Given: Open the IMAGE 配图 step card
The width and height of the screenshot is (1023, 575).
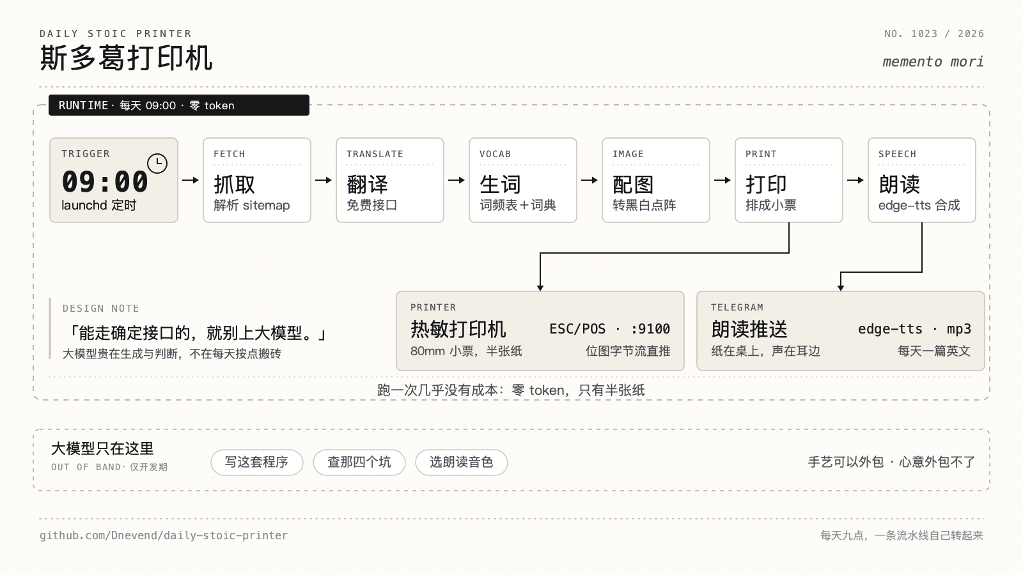Looking at the screenshot, I should click(656, 180).
